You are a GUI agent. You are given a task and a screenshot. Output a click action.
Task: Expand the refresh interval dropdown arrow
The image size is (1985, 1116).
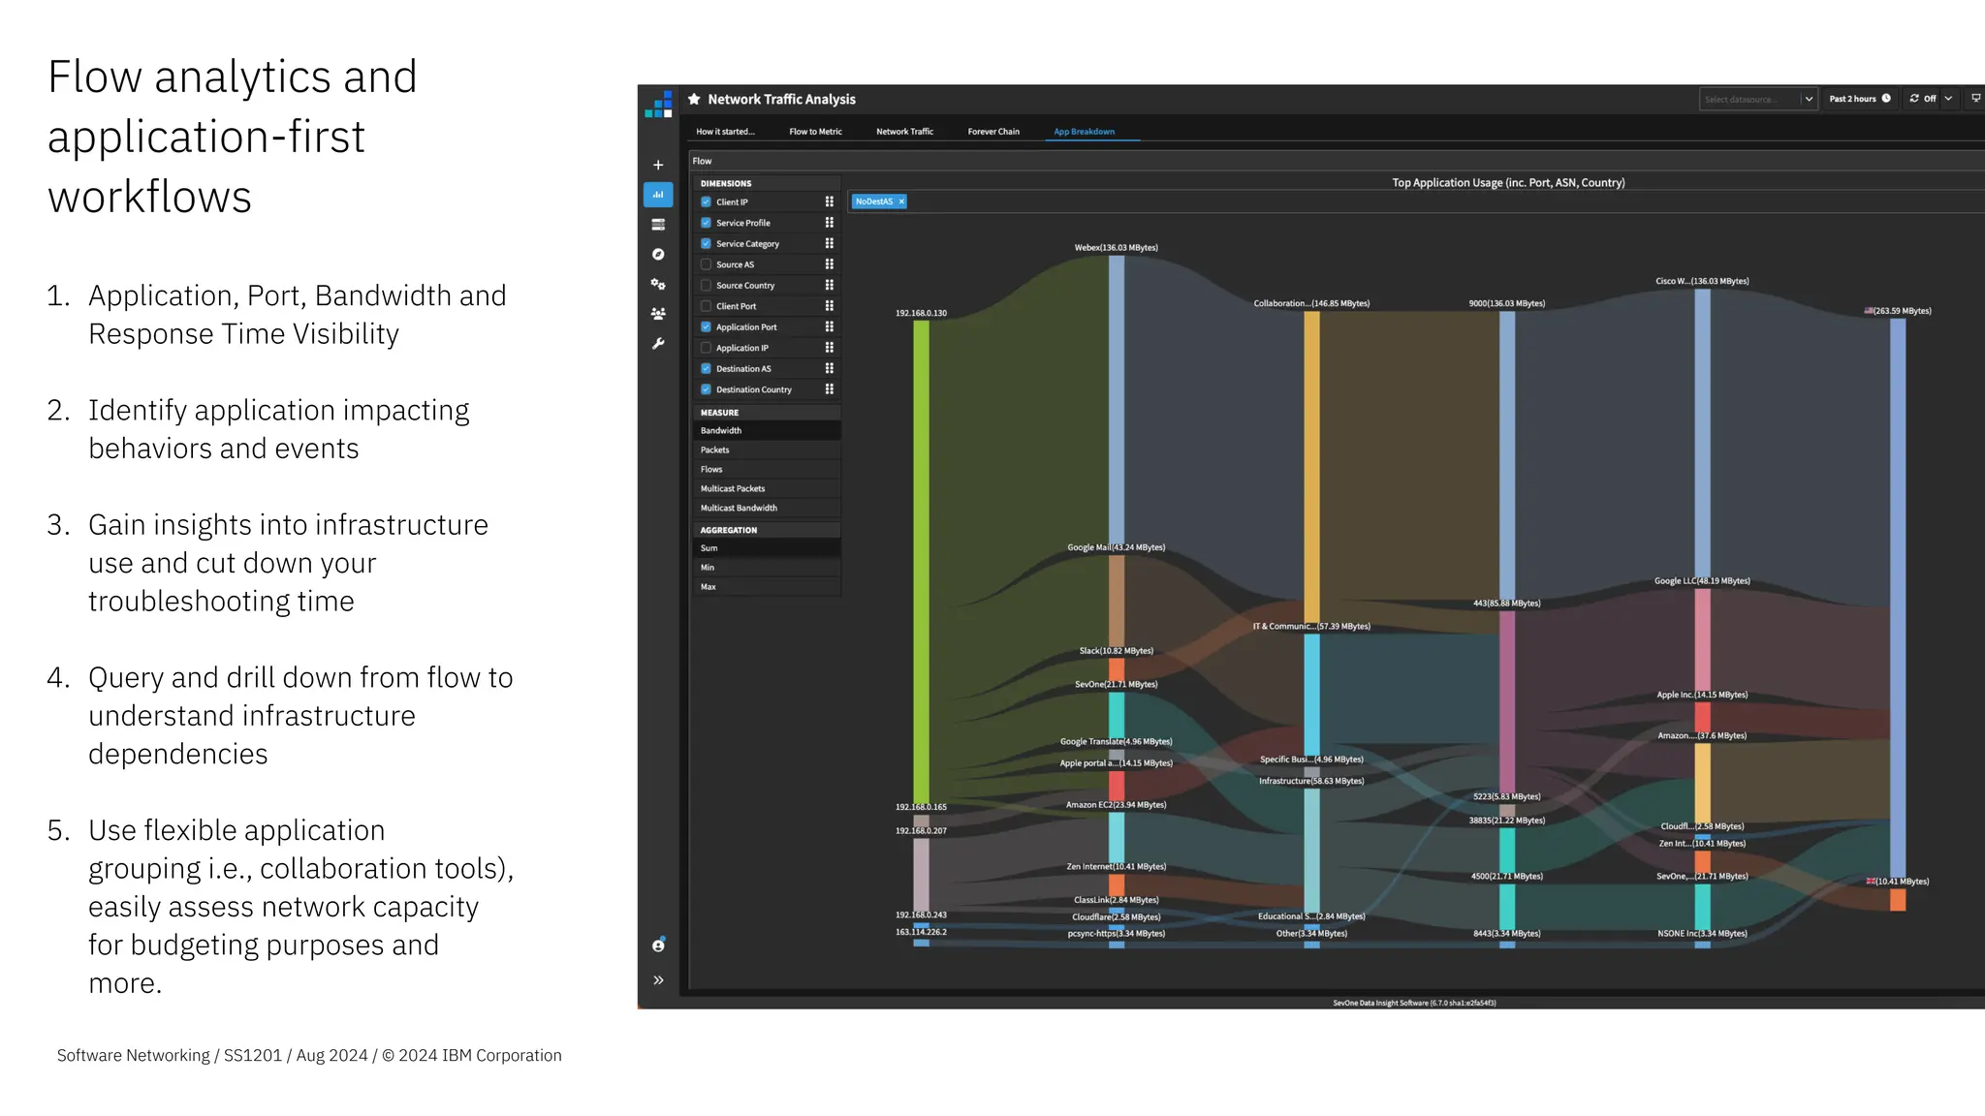[1948, 99]
